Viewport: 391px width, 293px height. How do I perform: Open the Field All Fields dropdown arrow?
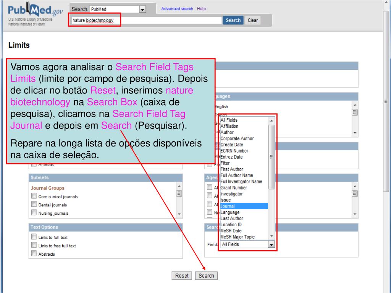271,245
